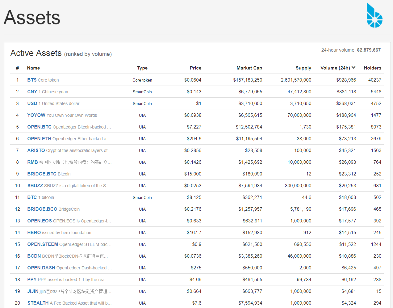Click RMB supply 10,000,000

[x=299, y=162]
